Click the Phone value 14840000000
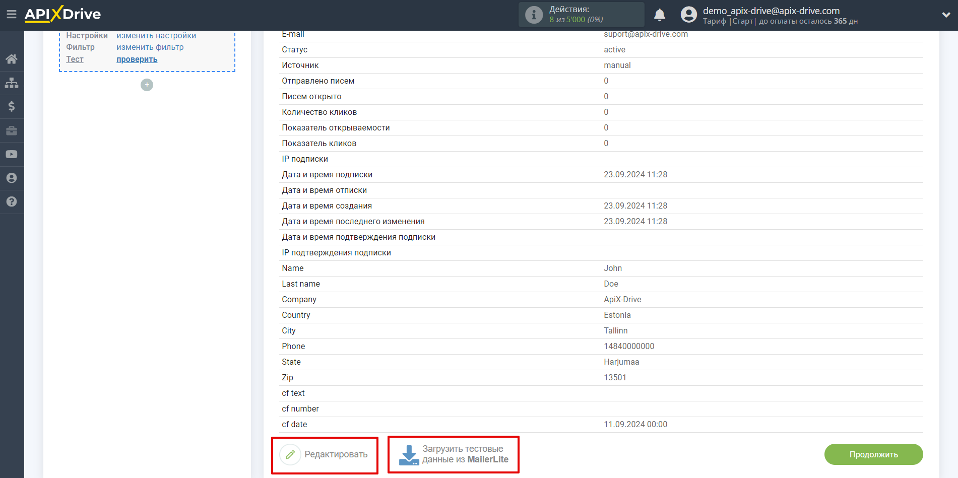The image size is (958, 478). pyautogui.click(x=629, y=347)
